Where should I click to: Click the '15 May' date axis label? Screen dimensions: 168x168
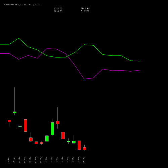(x=68, y=160)
